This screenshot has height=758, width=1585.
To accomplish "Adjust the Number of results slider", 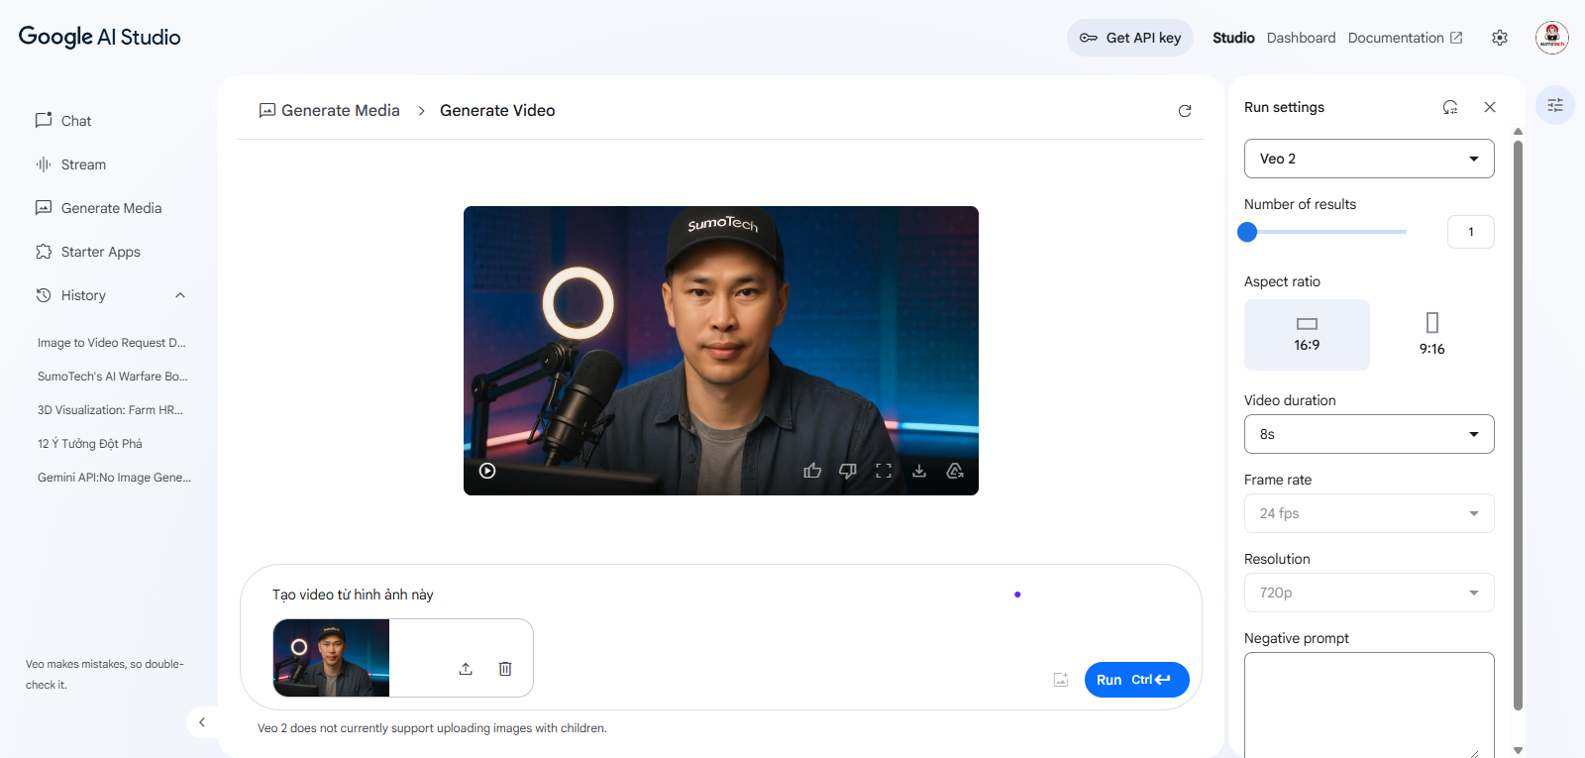I will (x=1322, y=232).
